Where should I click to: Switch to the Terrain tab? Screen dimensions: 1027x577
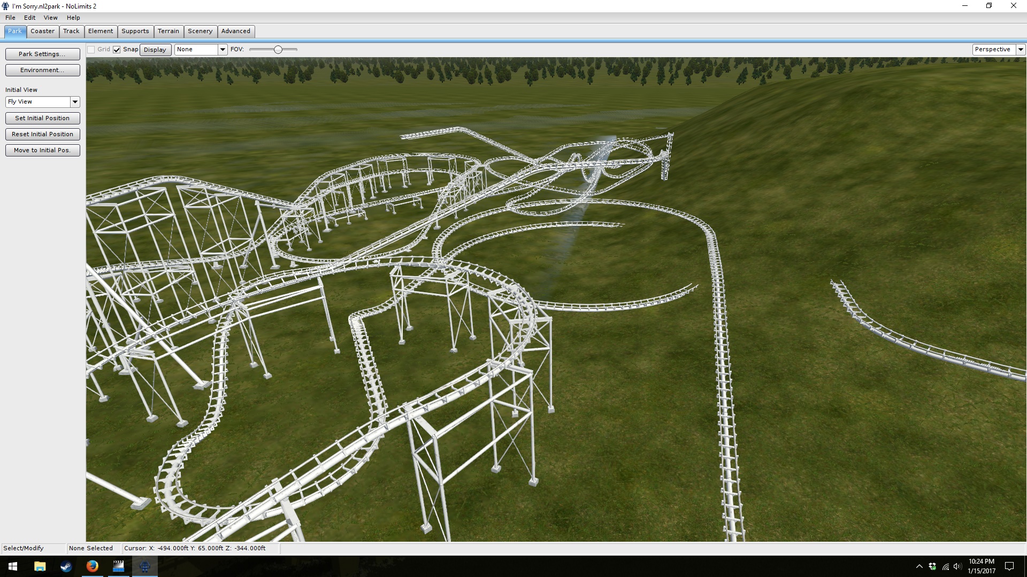point(168,31)
